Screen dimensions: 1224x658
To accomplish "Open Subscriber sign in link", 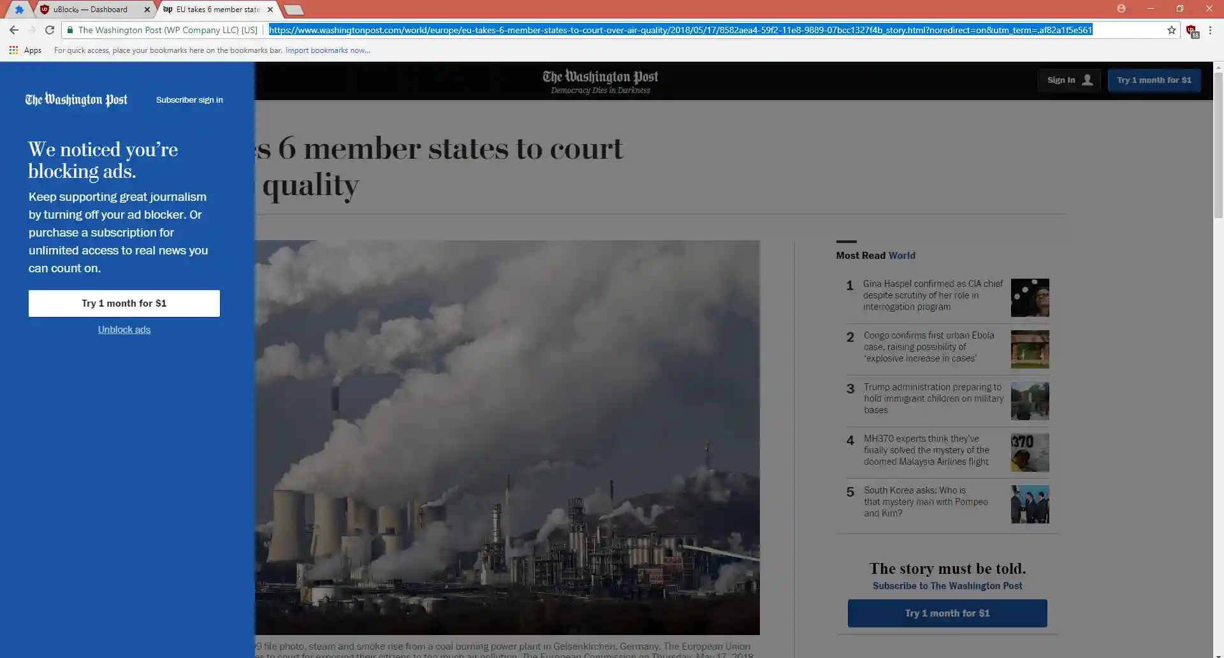I will [189, 100].
